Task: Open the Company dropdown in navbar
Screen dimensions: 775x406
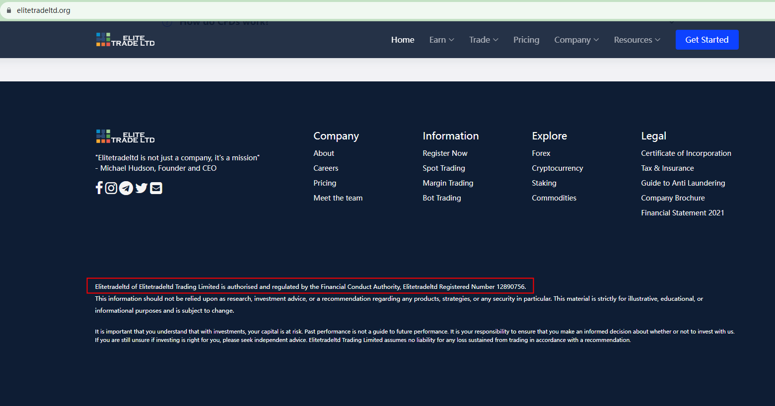Action: click(x=576, y=40)
